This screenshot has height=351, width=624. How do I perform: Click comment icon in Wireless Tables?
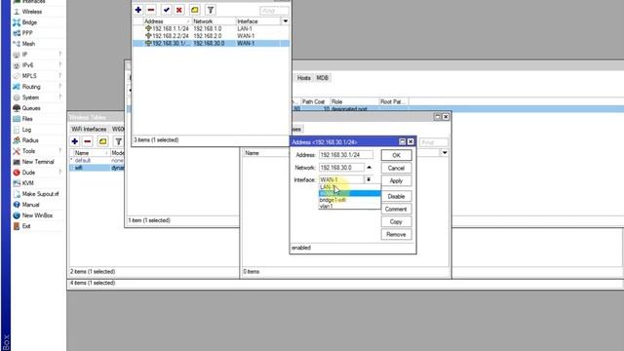102,141
